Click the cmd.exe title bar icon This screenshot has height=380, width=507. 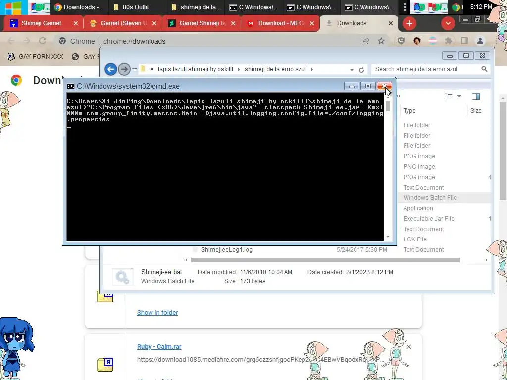click(x=70, y=86)
